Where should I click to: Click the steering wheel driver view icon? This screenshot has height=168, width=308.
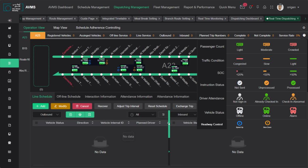(80, 115)
